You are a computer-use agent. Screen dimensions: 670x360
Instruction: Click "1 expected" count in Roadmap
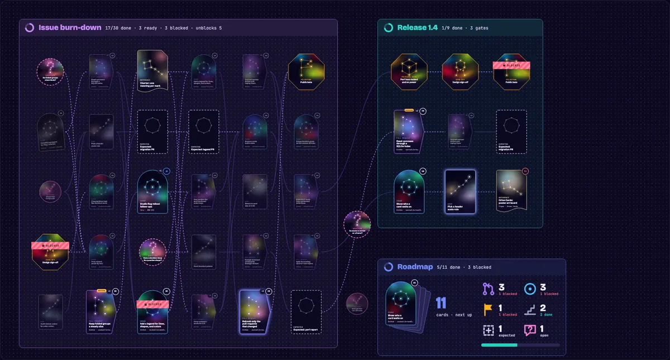pos(506,330)
